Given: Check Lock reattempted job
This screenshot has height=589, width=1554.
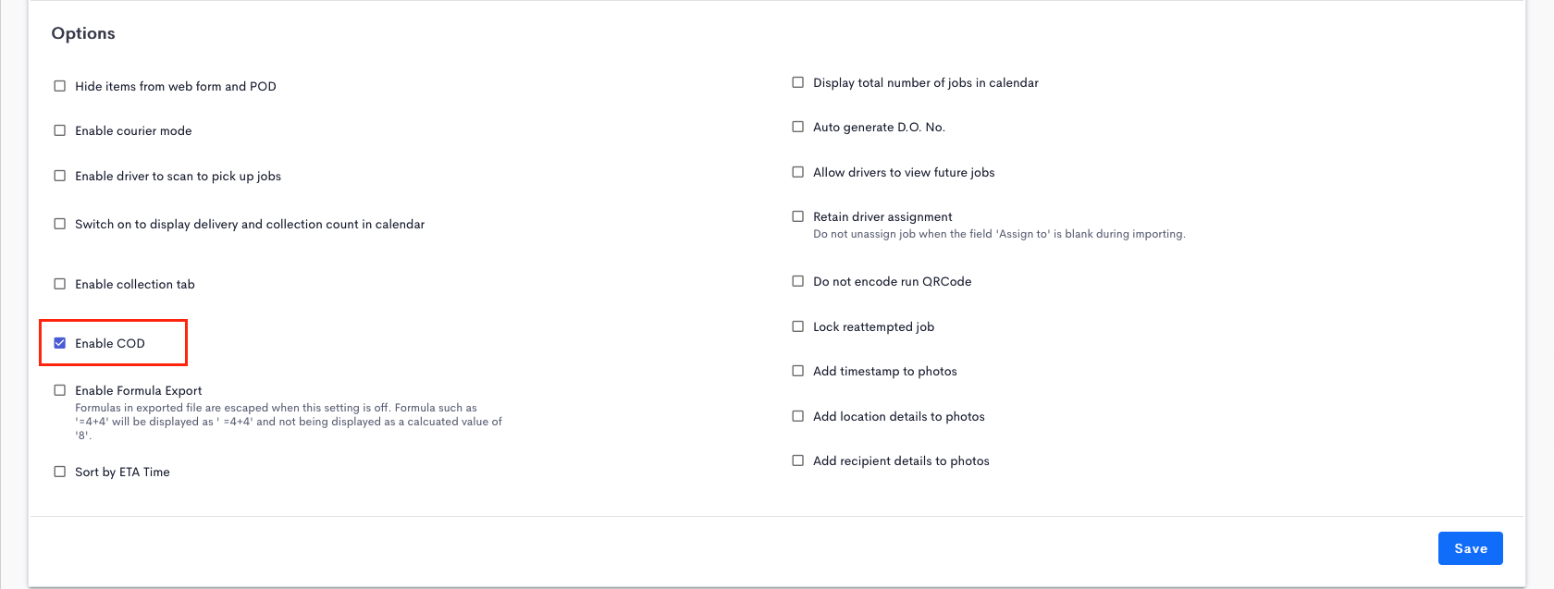Looking at the screenshot, I should click(x=798, y=326).
